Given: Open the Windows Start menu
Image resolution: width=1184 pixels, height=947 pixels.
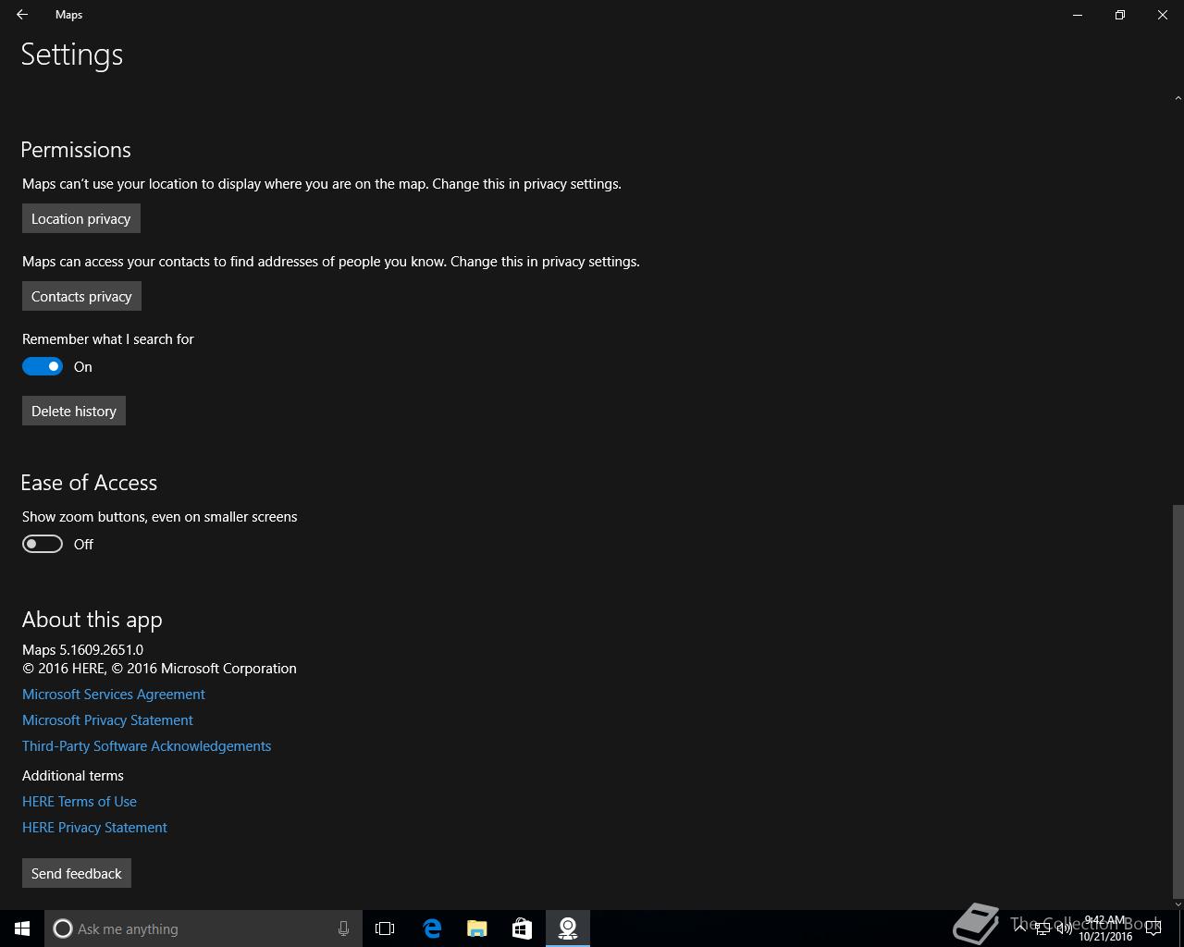Looking at the screenshot, I should click(22, 929).
